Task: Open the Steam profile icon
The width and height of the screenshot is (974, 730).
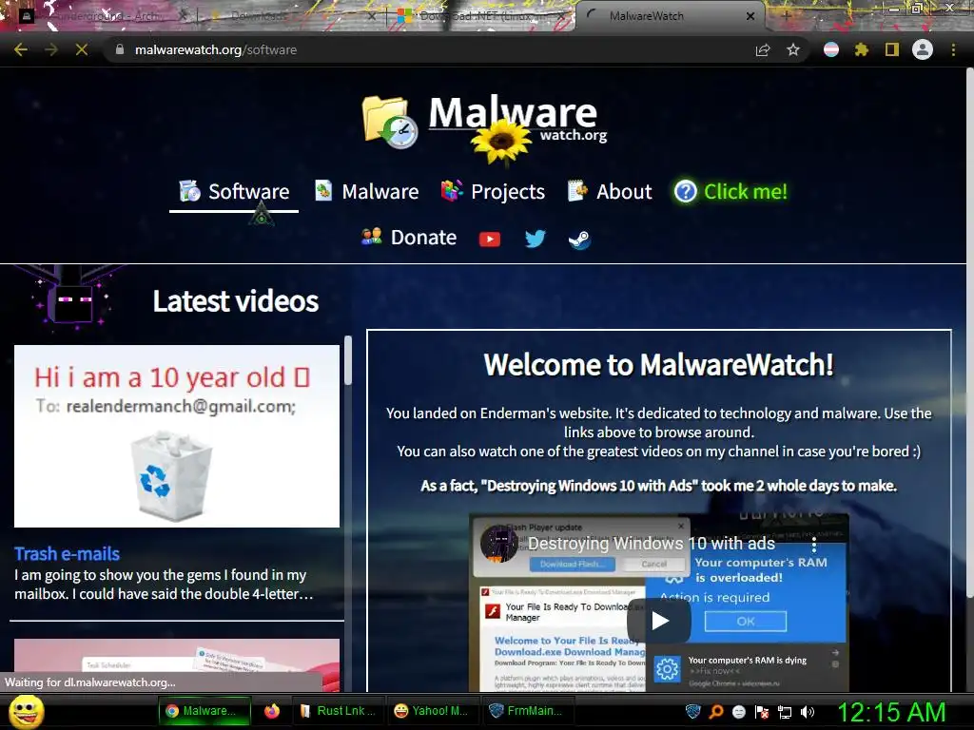Action: click(579, 239)
